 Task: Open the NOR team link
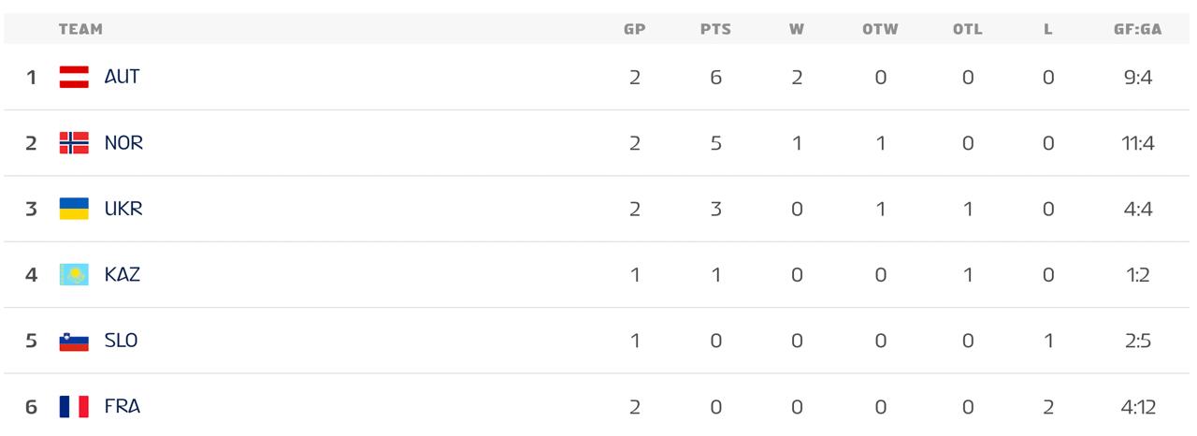pos(123,143)
